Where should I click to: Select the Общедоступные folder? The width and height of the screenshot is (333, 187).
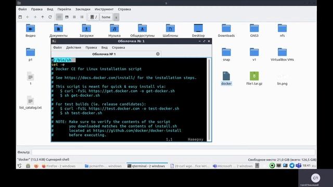click(x=142, y=31)
